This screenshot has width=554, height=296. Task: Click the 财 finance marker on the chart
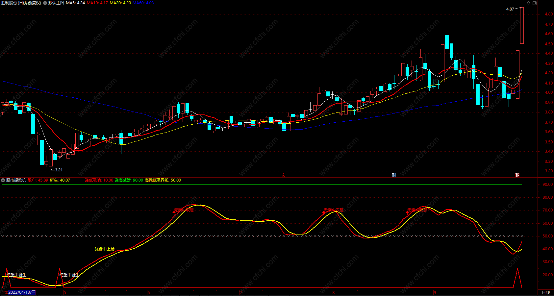(394, 175)
